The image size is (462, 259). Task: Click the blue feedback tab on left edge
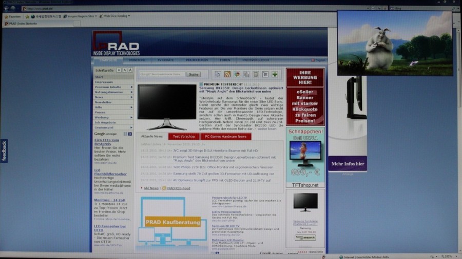pyautogui.click(x=4, y=150)
